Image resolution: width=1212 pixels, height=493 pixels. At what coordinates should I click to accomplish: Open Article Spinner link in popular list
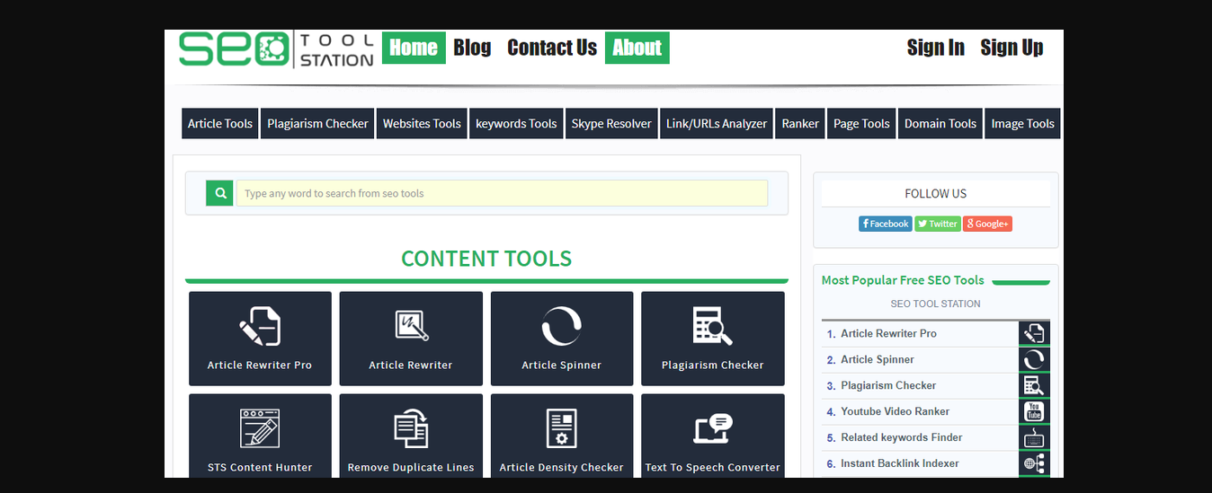(878, 359)
